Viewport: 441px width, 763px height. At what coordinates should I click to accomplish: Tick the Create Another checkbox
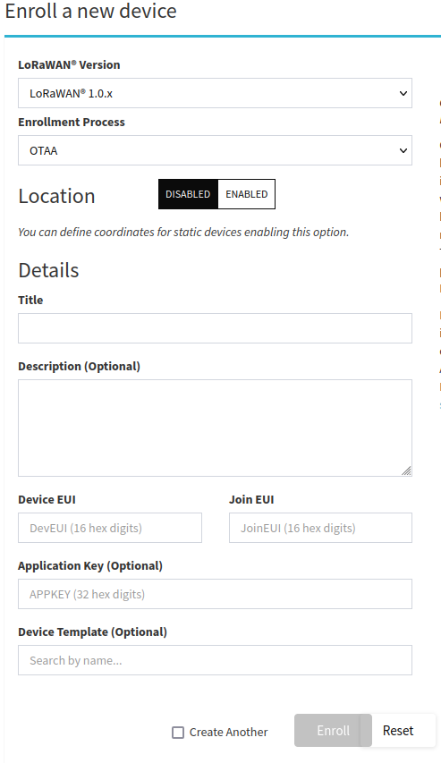point(178,733)
